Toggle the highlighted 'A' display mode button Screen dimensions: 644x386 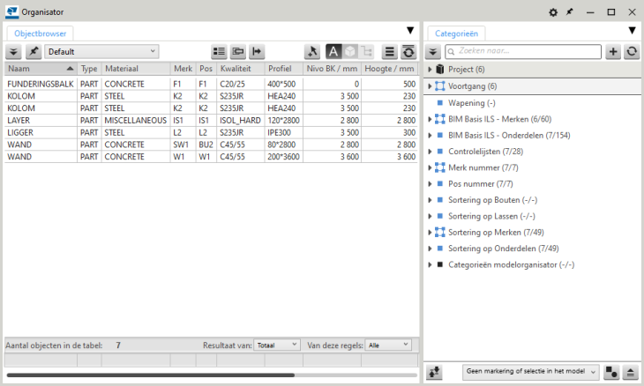click(334, 52)
